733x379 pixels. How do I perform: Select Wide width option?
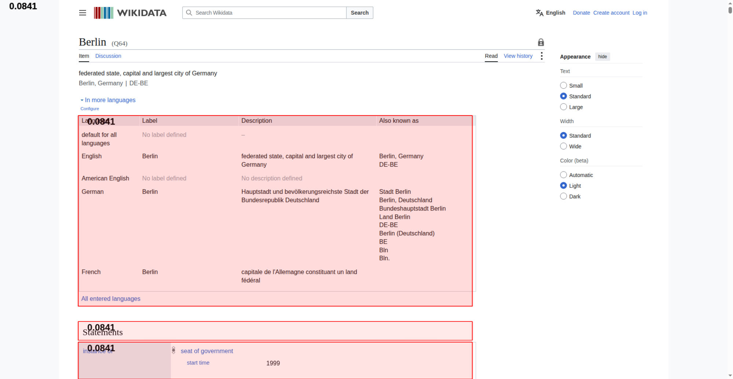point(563,146)
